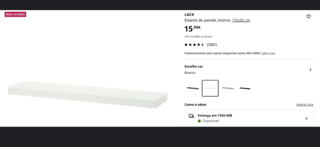
Task: Click the green Disponível status dot
Action: 199,121
